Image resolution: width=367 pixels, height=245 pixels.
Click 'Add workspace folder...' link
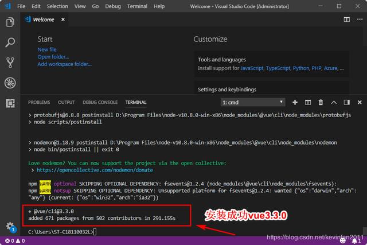pos(65,64)
